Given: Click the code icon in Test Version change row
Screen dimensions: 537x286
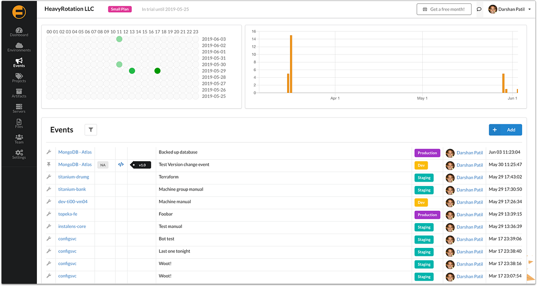Looking at the screenshot, I should point(121,164).
